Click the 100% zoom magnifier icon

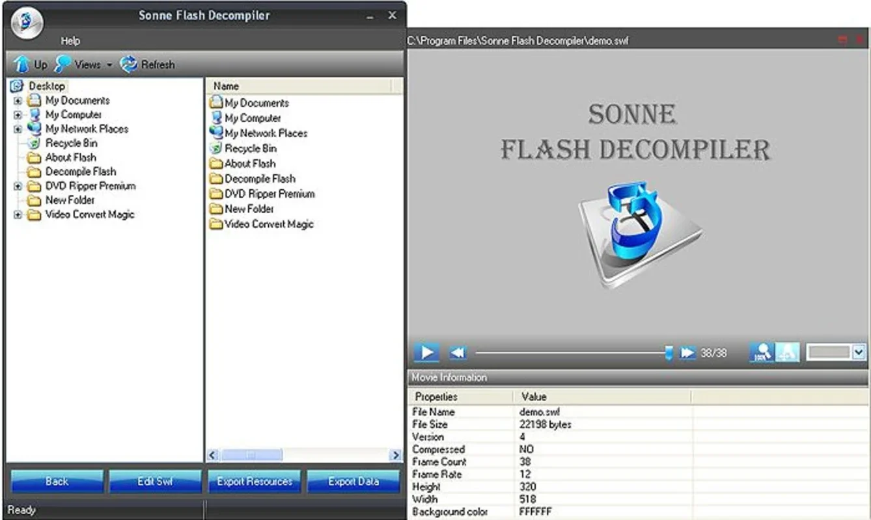[x=761, y=352]
